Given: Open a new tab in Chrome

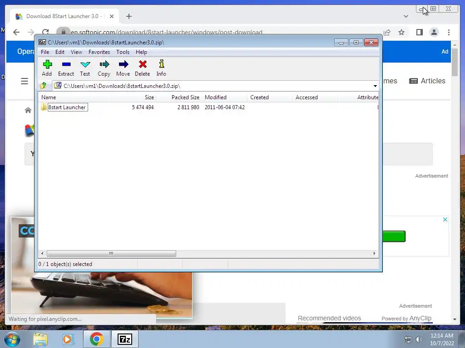Looking at the screenshot, I should pos(129,16).
